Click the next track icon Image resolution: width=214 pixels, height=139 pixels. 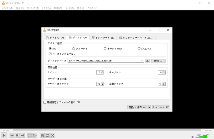click(22, 135)
